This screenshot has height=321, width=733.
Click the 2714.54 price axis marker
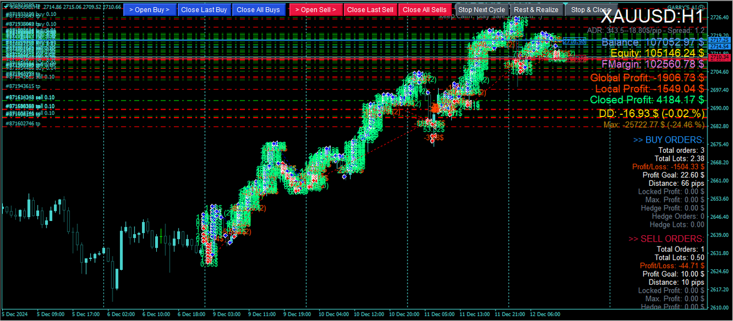719,46
